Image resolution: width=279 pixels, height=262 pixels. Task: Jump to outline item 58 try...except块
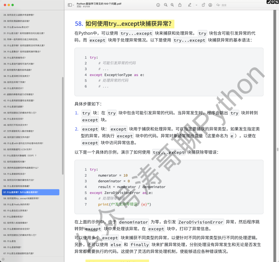pos(21,198)
